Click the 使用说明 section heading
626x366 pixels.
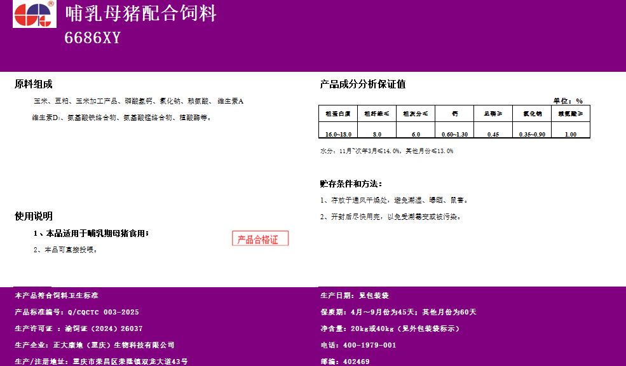(x=34, y=216)
